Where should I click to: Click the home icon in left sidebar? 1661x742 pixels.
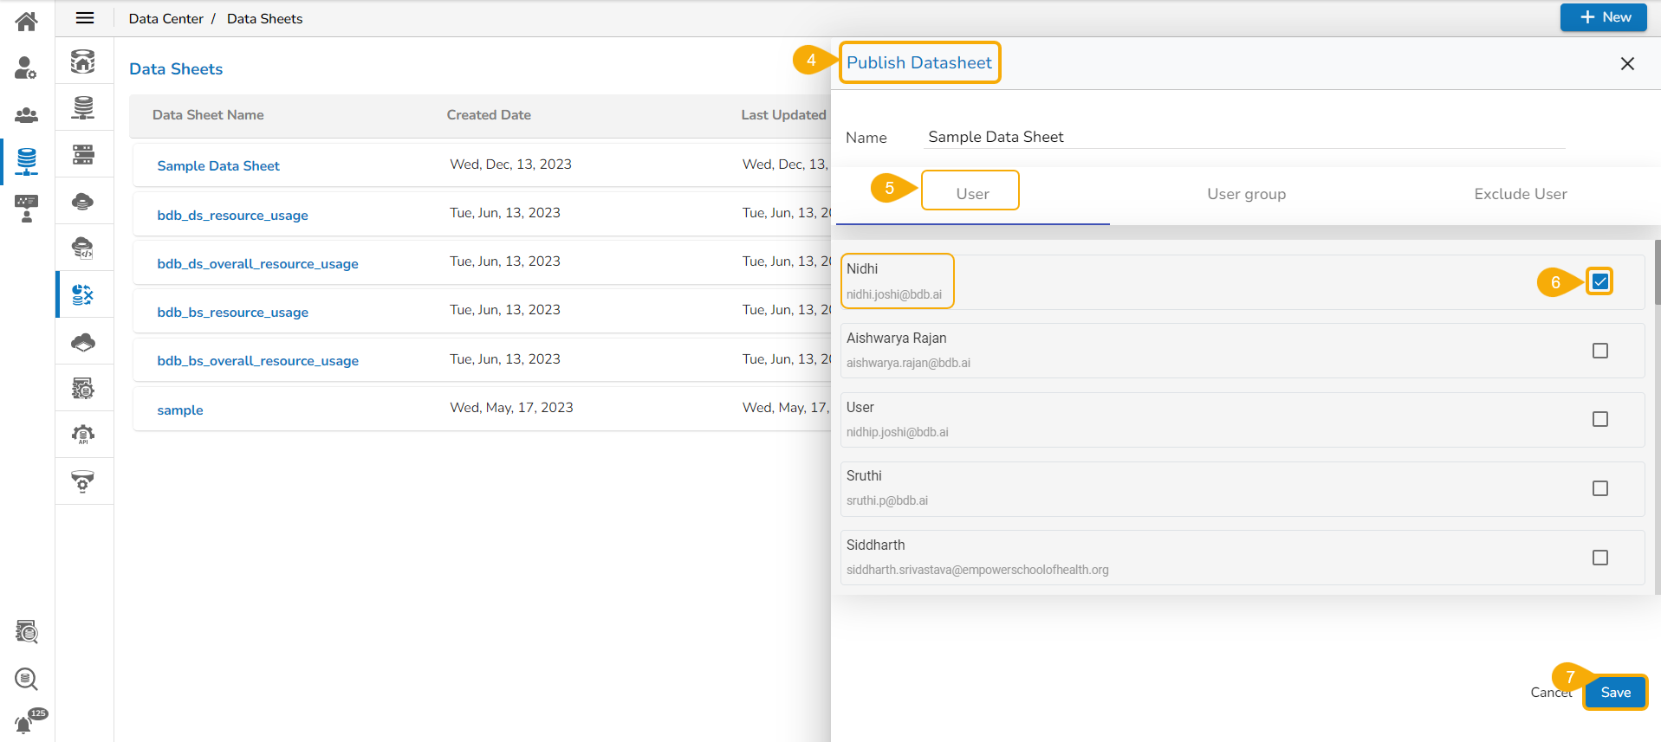pos(26,21)
